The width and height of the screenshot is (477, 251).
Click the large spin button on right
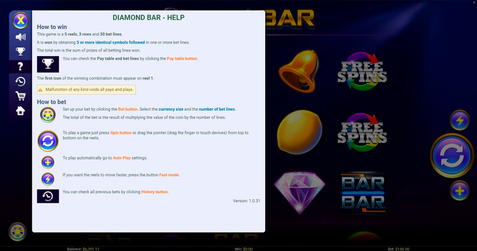click(452, 156)
